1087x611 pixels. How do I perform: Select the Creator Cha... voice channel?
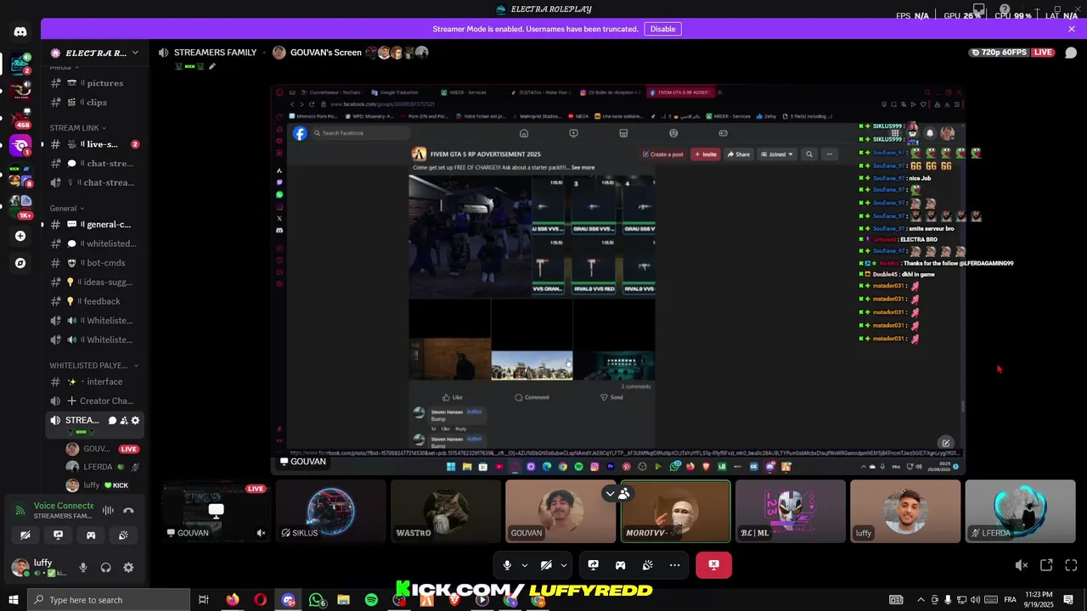pyautogui.click(x=95, y=401)
